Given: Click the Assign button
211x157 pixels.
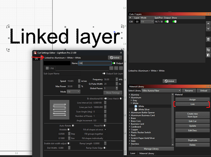Looking at the screenshot, I should coord(192,100).
